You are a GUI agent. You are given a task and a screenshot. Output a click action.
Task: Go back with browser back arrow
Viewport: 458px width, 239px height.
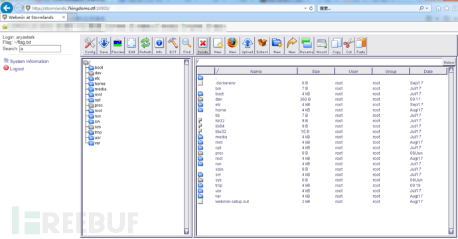[x=7, y=8]
